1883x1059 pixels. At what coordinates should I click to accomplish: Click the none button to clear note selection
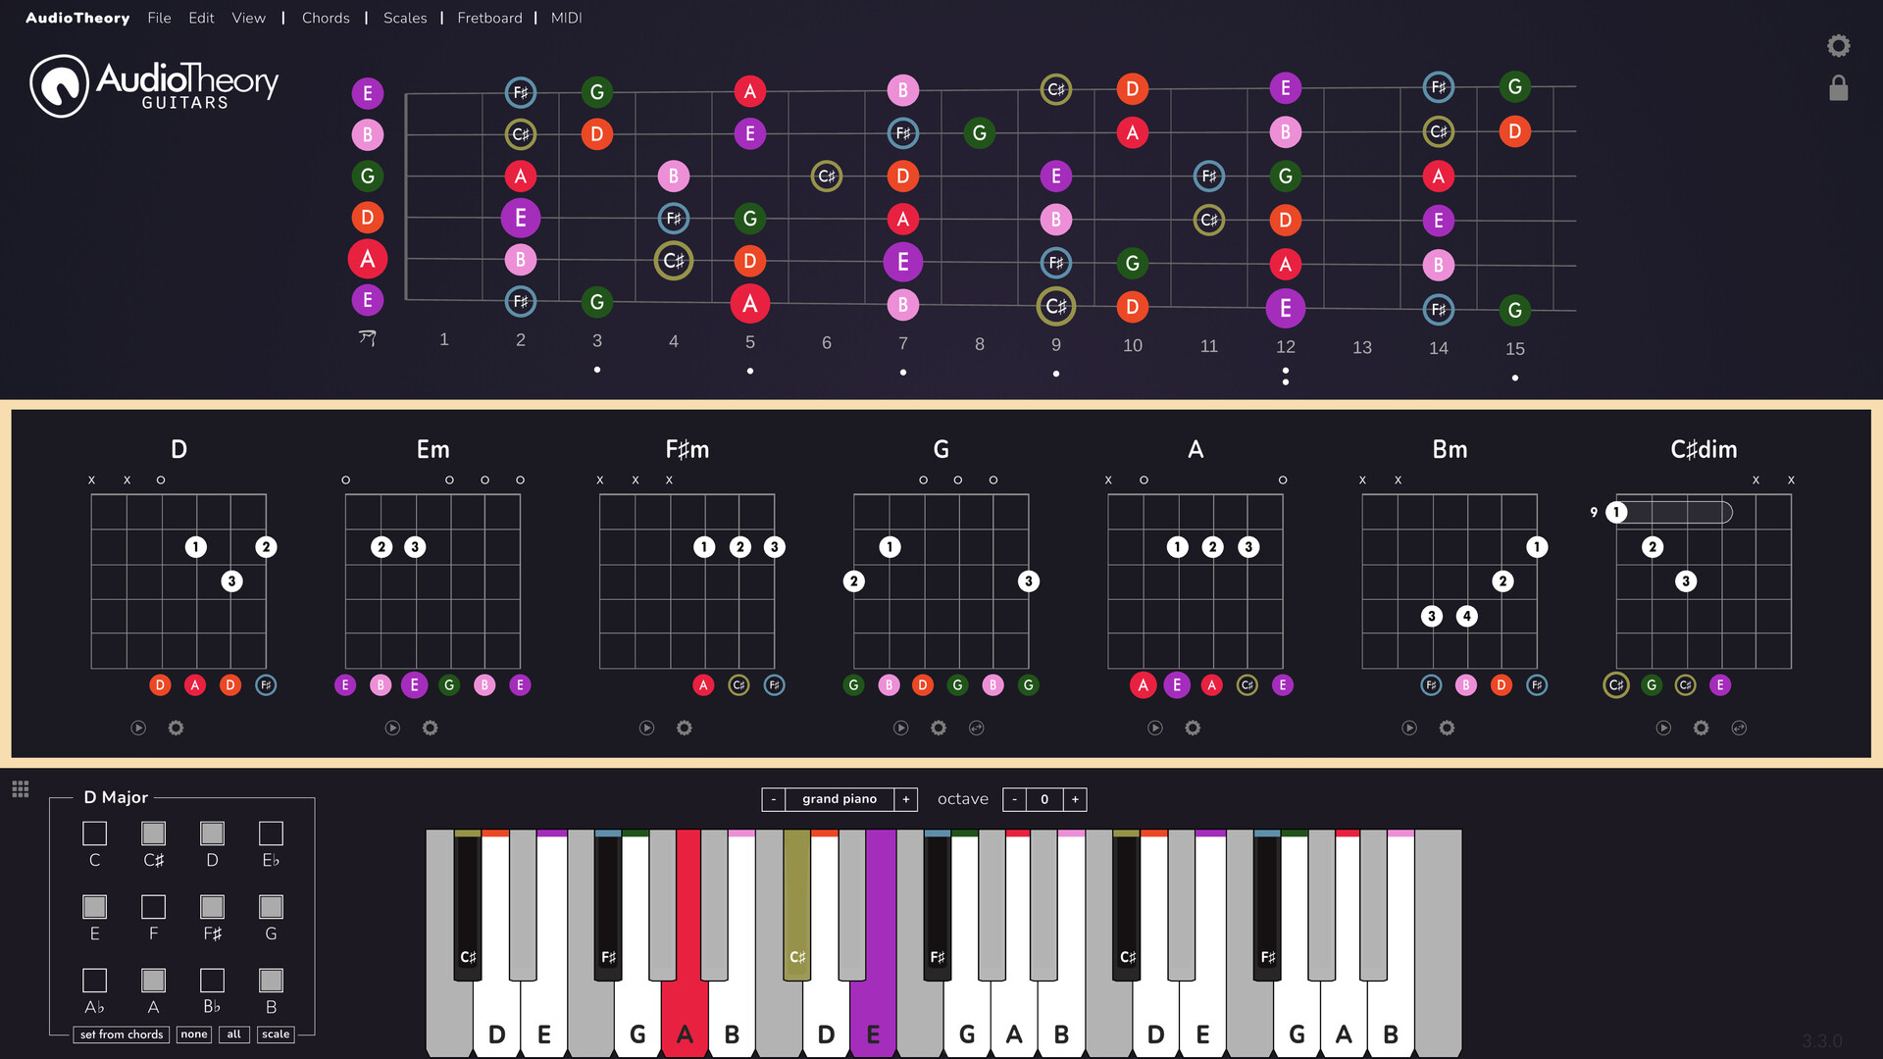click(x=194, y=1034)
